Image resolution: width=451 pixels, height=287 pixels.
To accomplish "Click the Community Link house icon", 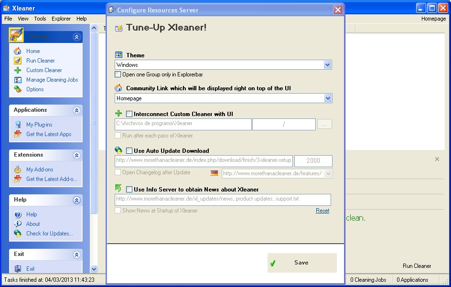I will pos(118,88).
